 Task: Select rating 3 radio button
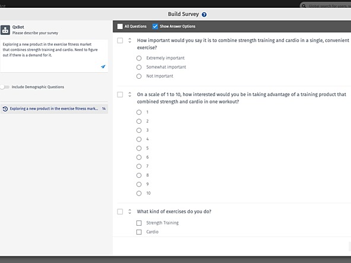[x=139, y=130]
